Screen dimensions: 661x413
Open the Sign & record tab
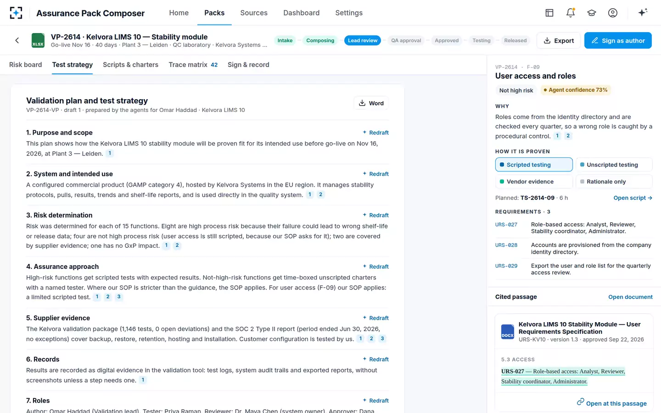[x=248, y=65]
